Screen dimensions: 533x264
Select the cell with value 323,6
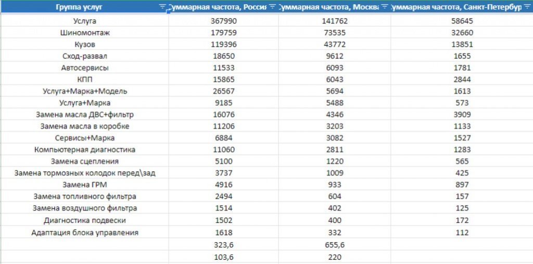223,245
